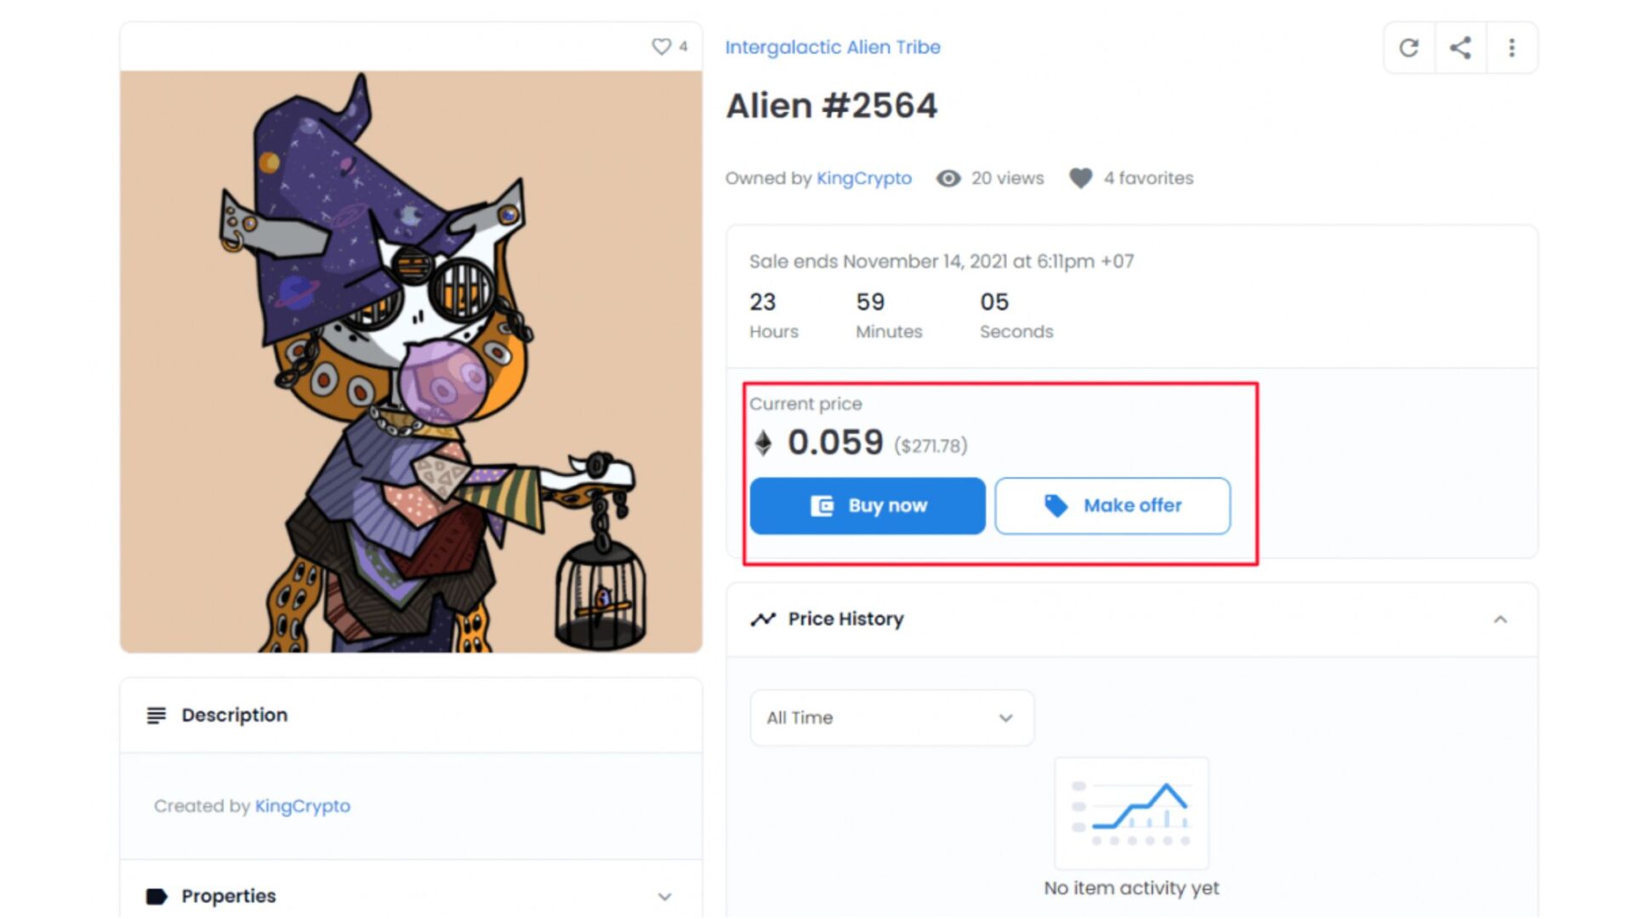
Task: Open the Intergalactic Alien Tribe collection link
Action: (x=832, y=48)
